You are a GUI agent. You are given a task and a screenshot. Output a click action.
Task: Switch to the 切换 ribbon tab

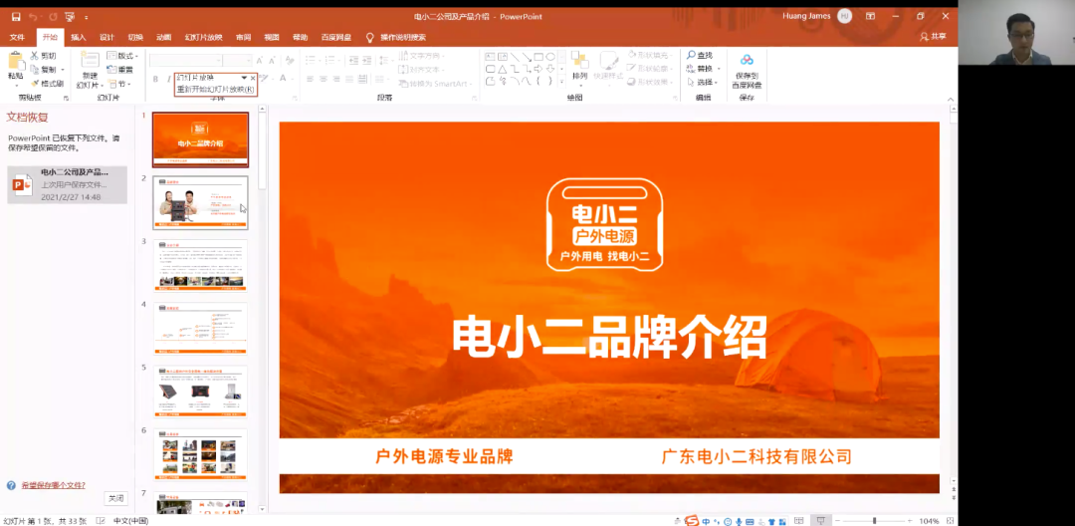point(135,37)
